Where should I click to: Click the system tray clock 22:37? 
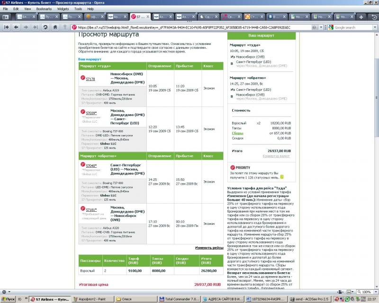click(x=371, y=299)
